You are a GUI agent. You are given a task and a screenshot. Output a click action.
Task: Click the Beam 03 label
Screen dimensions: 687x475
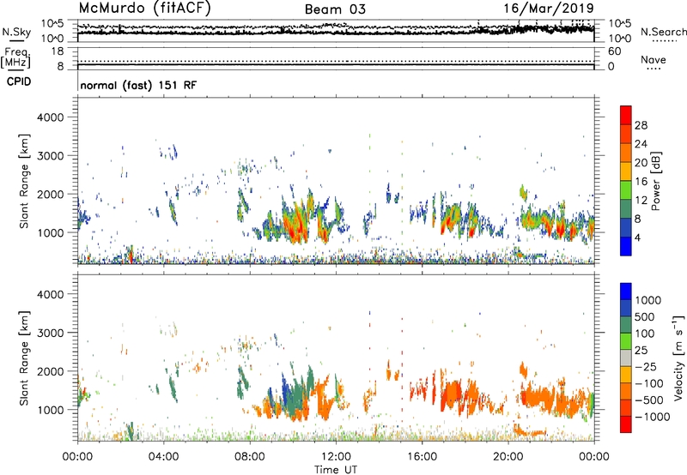click(335, 9)
